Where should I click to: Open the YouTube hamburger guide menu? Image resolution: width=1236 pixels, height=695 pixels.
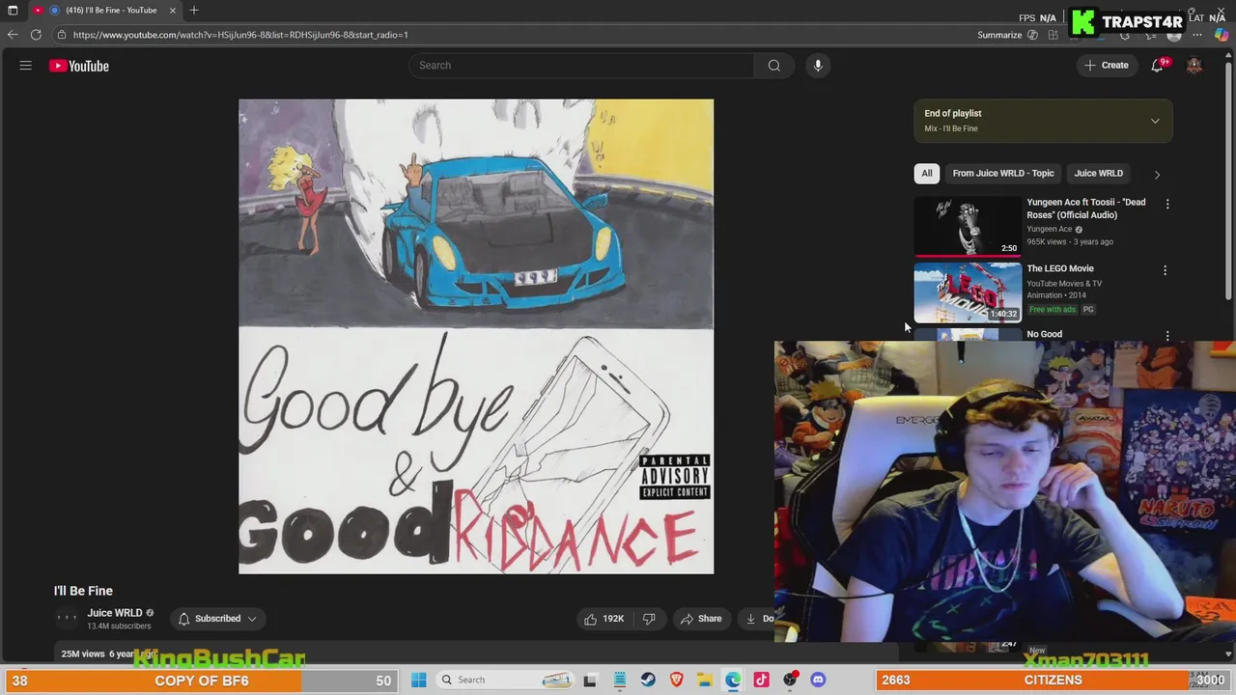click(x=26, y=66)
